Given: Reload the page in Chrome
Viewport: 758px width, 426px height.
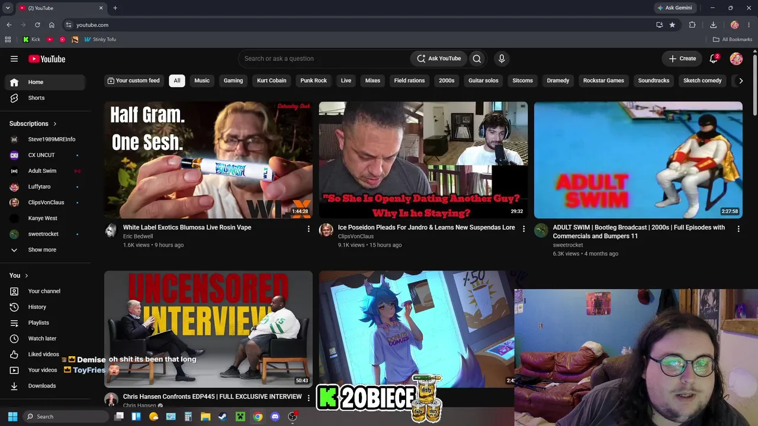Looking at the screenshot, I should coord(37,25).
